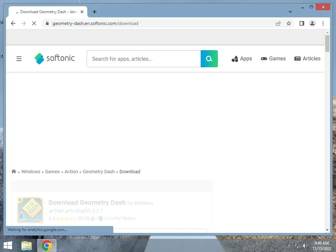Share this page via share icon
336x252 pixels.
coord(278,23)
